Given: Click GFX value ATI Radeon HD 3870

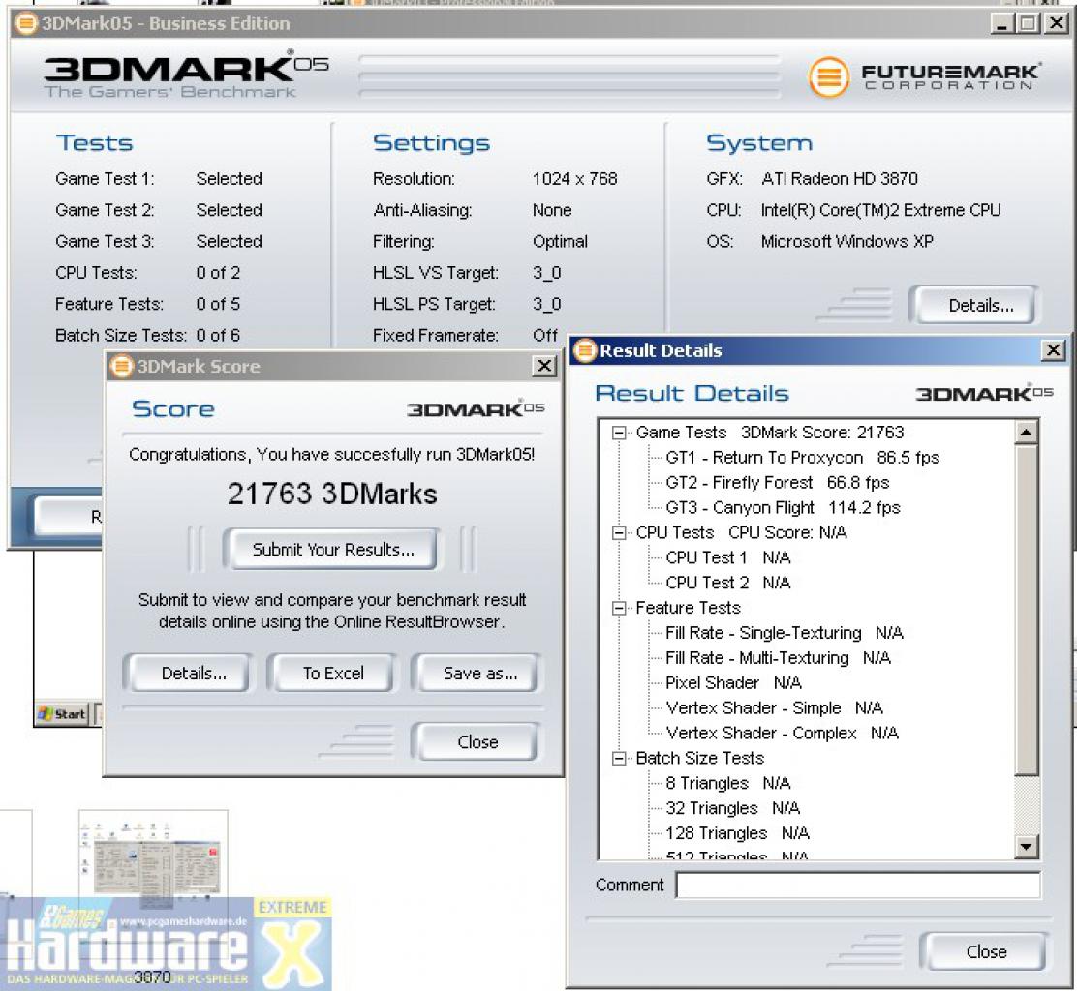Looking at the screenshot, I should coord(840,179).
